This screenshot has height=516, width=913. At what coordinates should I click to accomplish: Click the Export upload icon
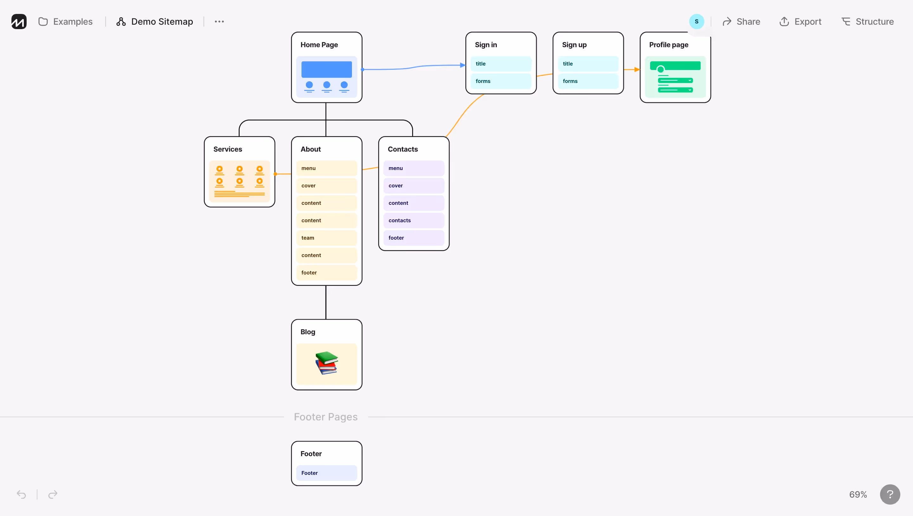click(784, 21)
